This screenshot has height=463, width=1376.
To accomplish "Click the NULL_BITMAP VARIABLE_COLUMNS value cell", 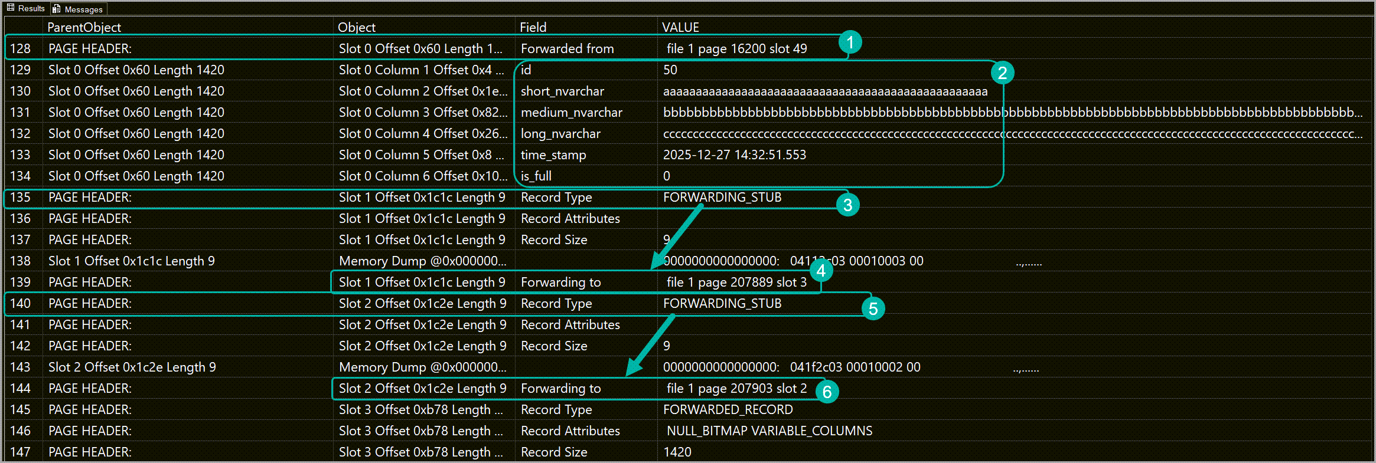I will 769,431.
